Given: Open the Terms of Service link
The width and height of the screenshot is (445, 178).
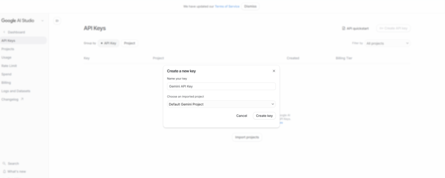Looking at the screenshot, I should (228, 7).
